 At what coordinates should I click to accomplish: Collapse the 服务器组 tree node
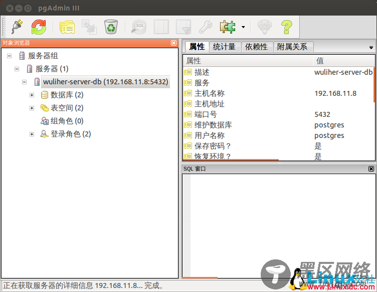10,56
